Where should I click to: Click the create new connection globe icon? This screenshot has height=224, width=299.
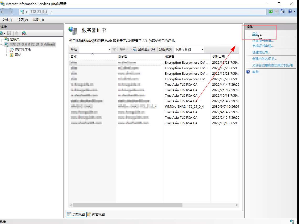(2, 33)
